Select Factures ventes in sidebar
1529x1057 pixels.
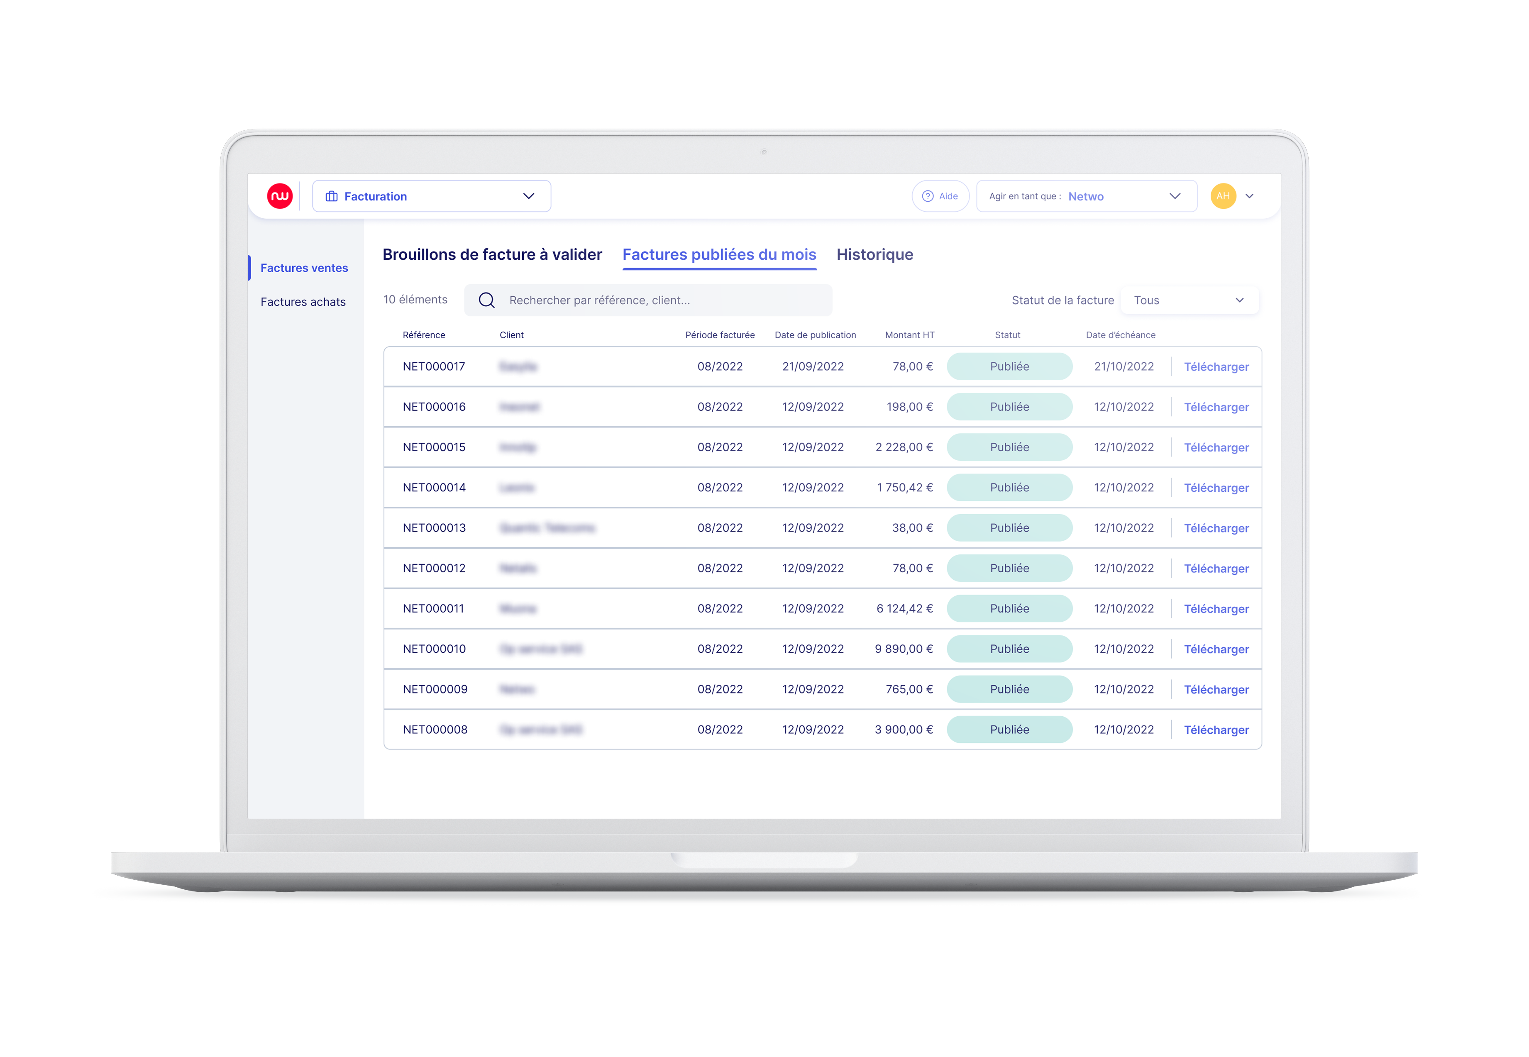point(304,268)
